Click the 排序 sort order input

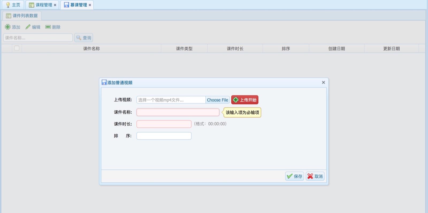tap(164, 136)
